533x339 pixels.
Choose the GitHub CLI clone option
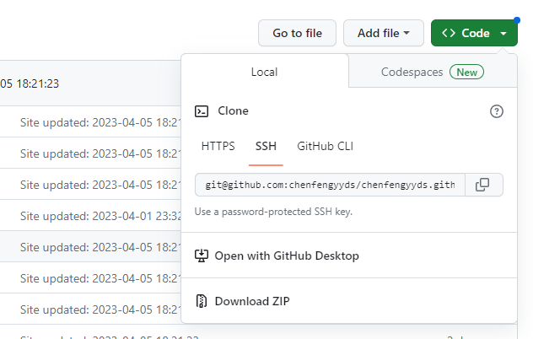325,146
